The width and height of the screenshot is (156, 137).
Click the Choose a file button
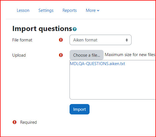coord(86,55)
